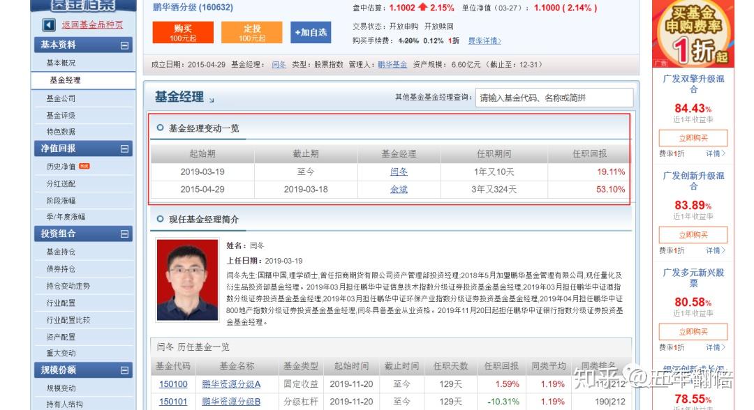
Task: Open the 返回基金品种页 link
Action: [x=92, y=25]
